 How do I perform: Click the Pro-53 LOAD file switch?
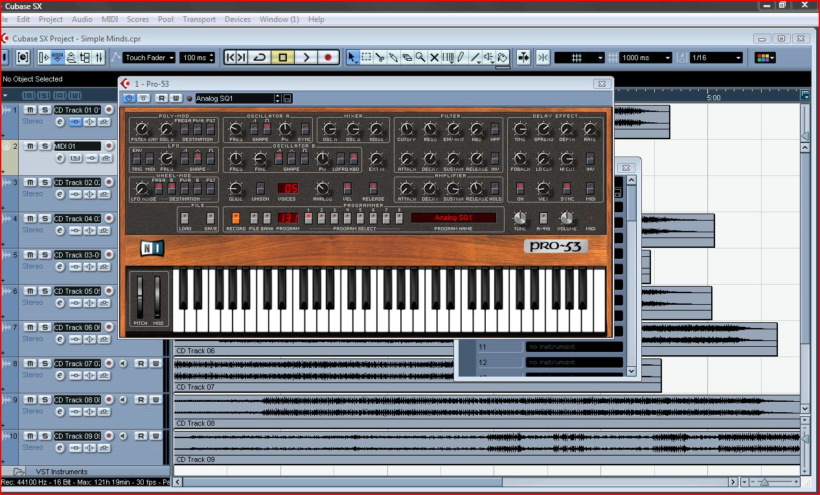[185, 217]
